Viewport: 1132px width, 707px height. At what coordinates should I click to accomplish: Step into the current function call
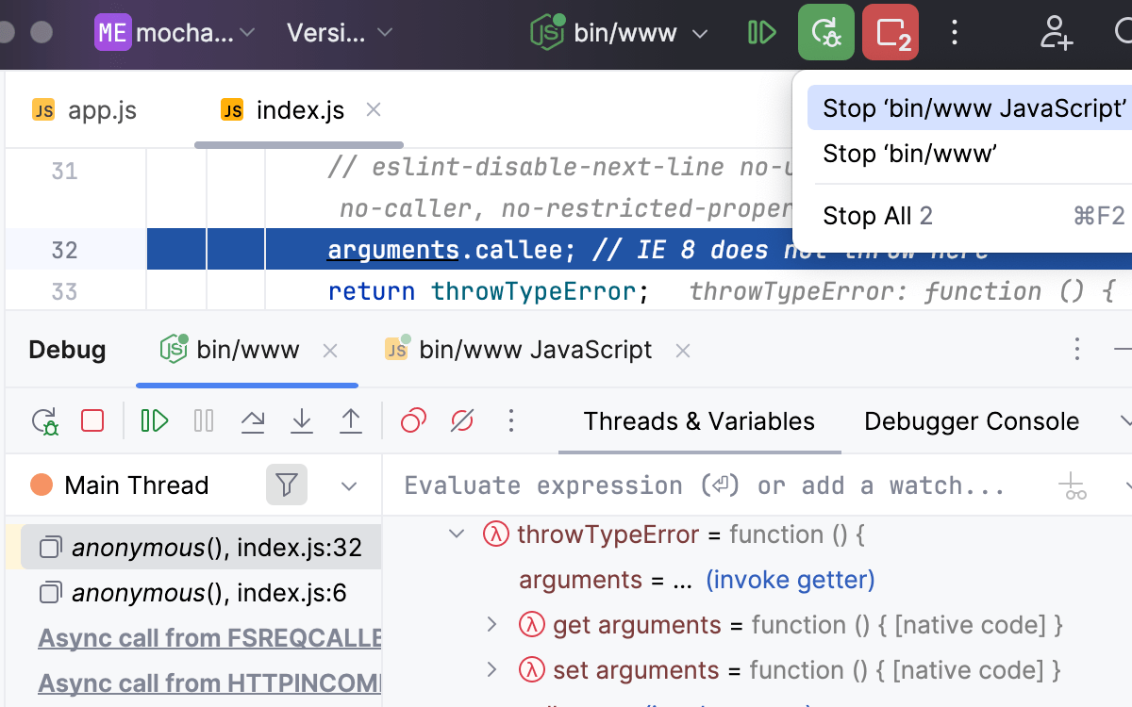(302, 420)
